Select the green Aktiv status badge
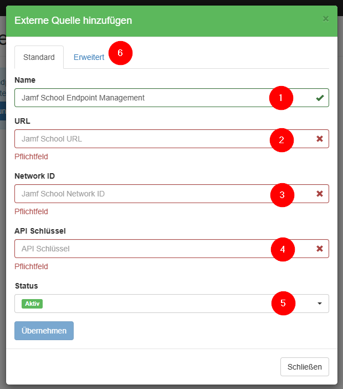343x389 pixels. [32, 304]
